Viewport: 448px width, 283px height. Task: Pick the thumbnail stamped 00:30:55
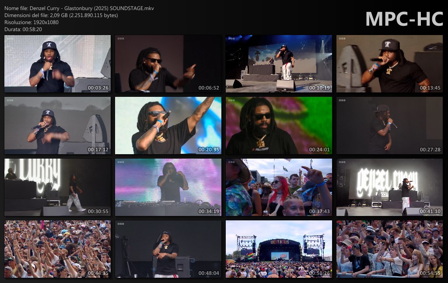coord(57,187)
